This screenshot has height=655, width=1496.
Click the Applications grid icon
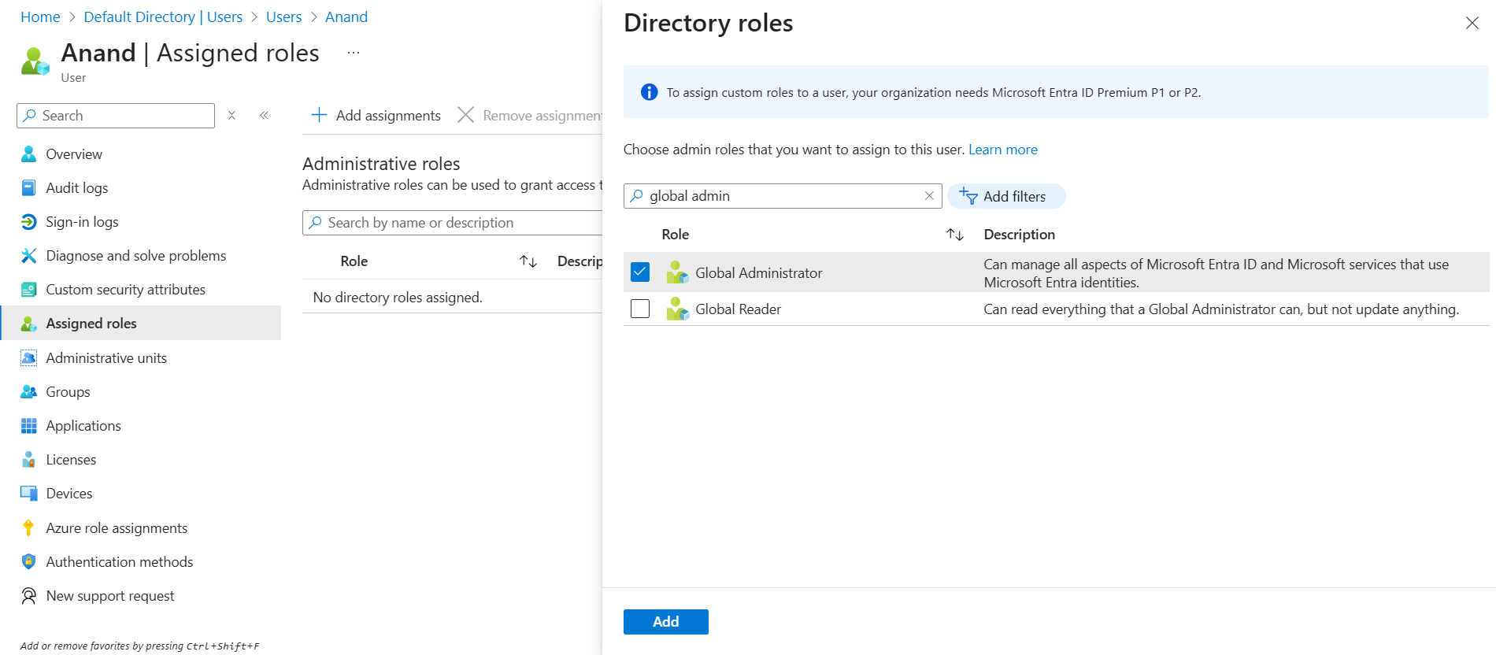click(29, 426)
